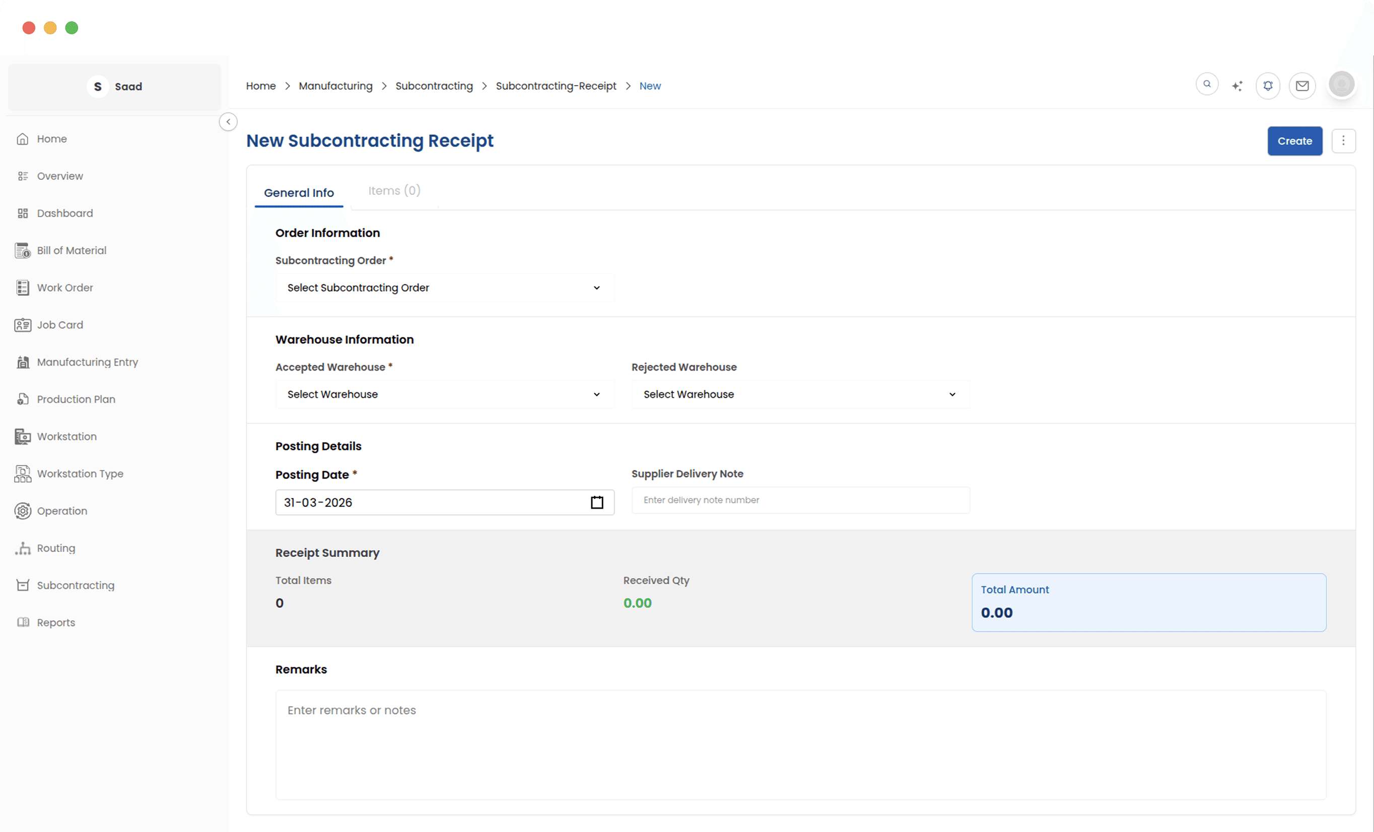Open the mail envelope icon
This screenshot has height=832, width=1374.
point(1302,86)
